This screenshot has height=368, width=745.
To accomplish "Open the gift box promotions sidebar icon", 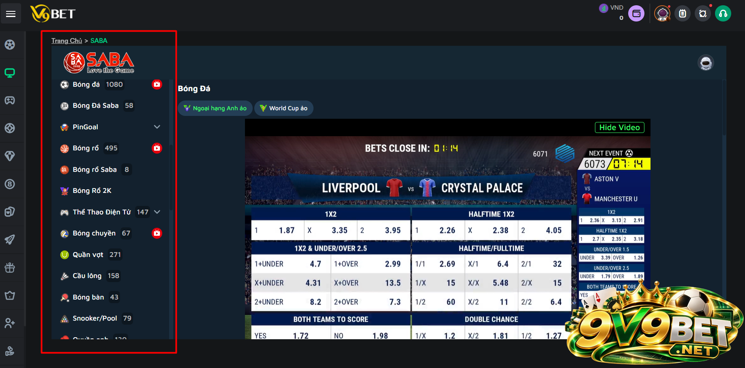I will pyautogui.click(x=10, y=267).
